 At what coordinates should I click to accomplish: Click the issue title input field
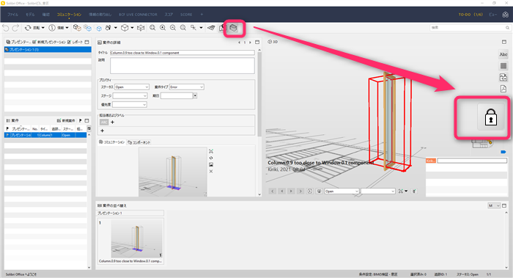[x=182, y=52]
